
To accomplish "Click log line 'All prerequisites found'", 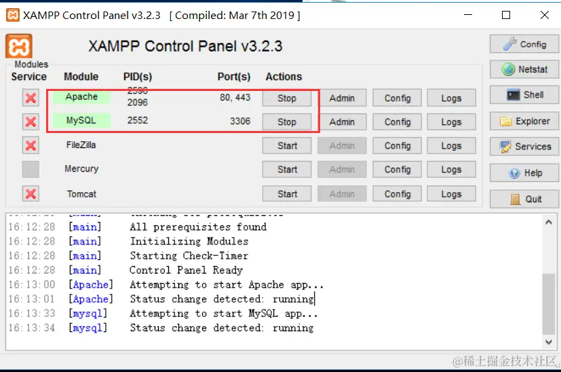I will tap(198, 227).
